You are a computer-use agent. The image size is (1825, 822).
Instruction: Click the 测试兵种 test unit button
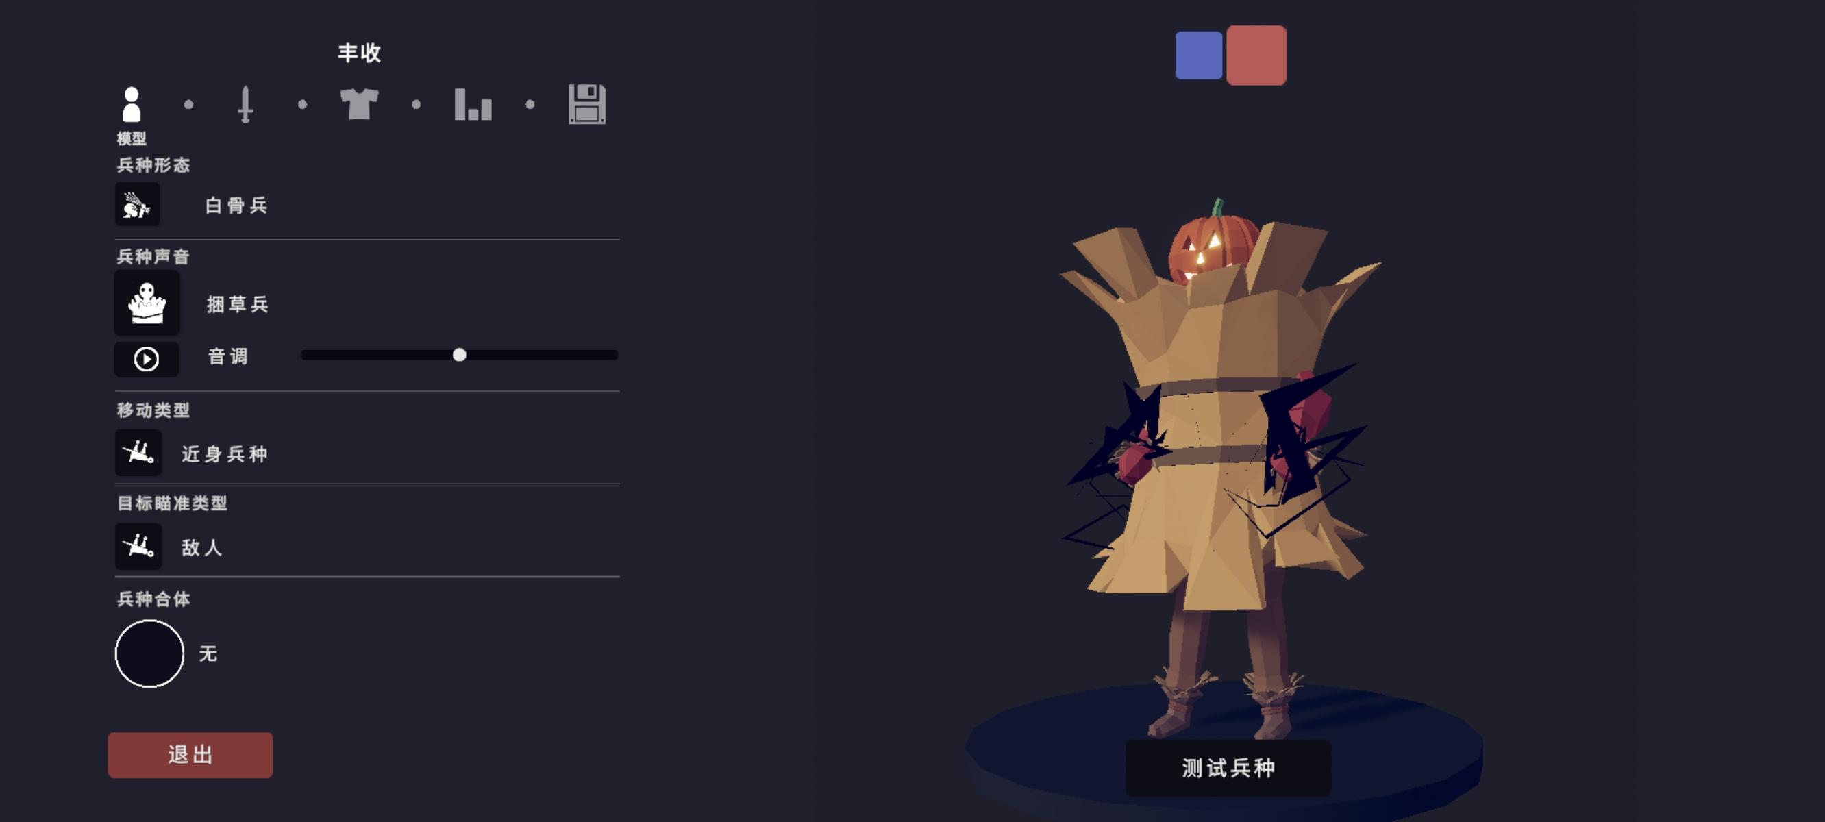[x=1228, y=767]
